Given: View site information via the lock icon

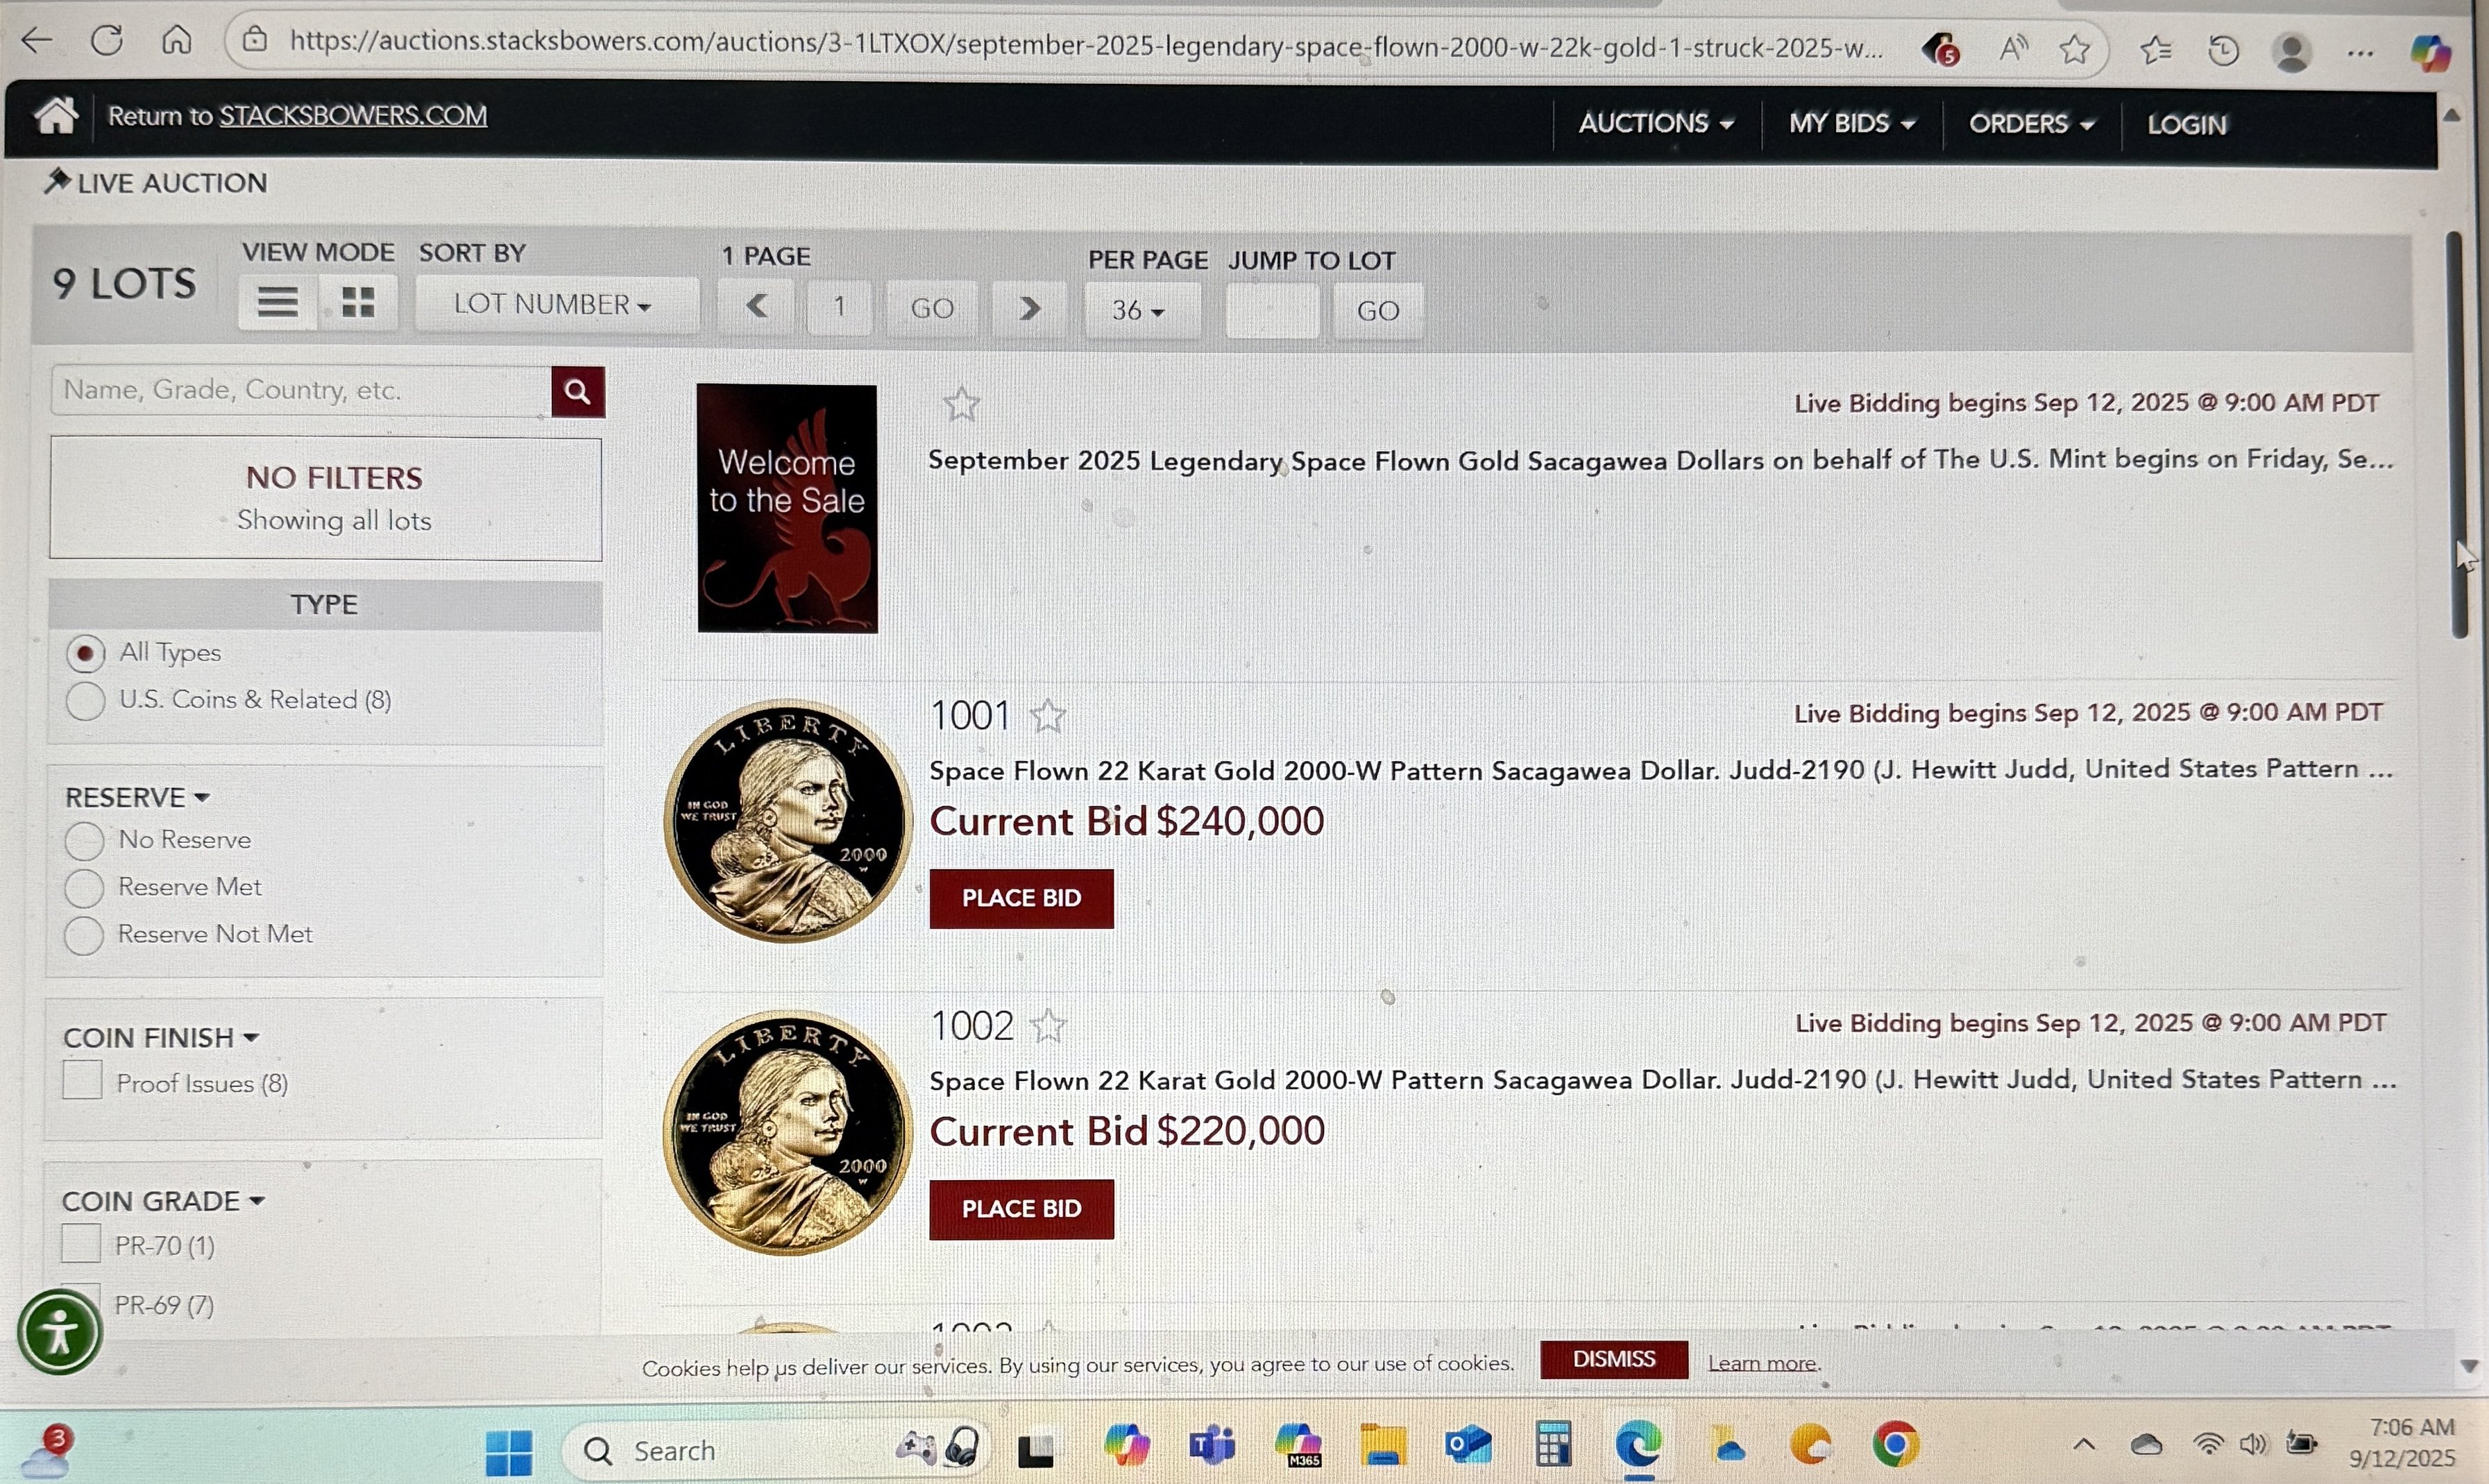Looking at the screenshot, I should 256,40.
